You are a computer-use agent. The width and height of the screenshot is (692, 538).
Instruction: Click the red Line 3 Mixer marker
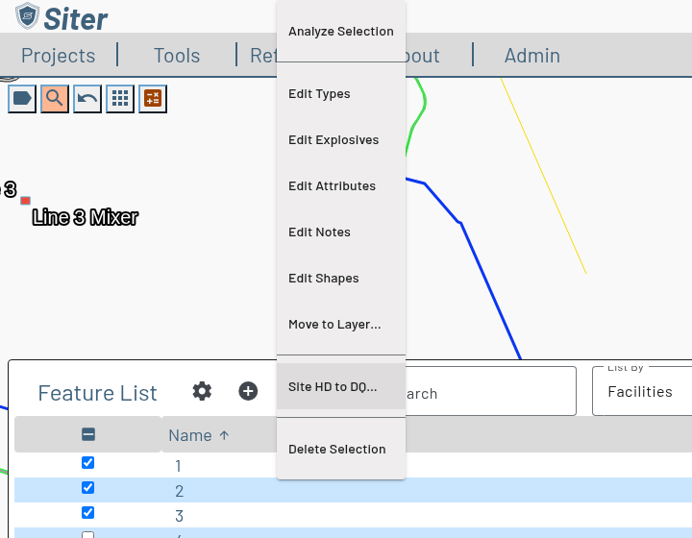click(x=26, y=201)
